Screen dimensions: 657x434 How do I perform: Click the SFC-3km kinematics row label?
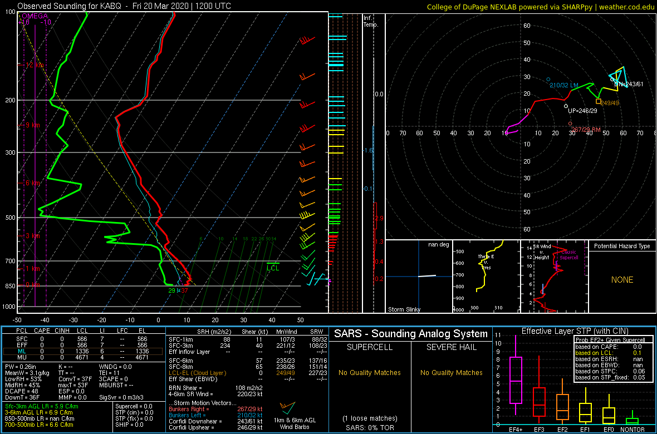pos(181,344)
